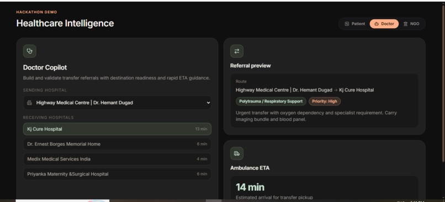The image size is (445, 202).
Task: Click the chevron arrow of sending hospital dropdown
Action: [x=208, y=103]
